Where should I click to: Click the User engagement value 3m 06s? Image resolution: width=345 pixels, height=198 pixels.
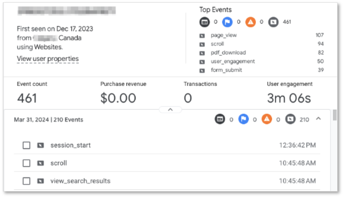[289, 98]
